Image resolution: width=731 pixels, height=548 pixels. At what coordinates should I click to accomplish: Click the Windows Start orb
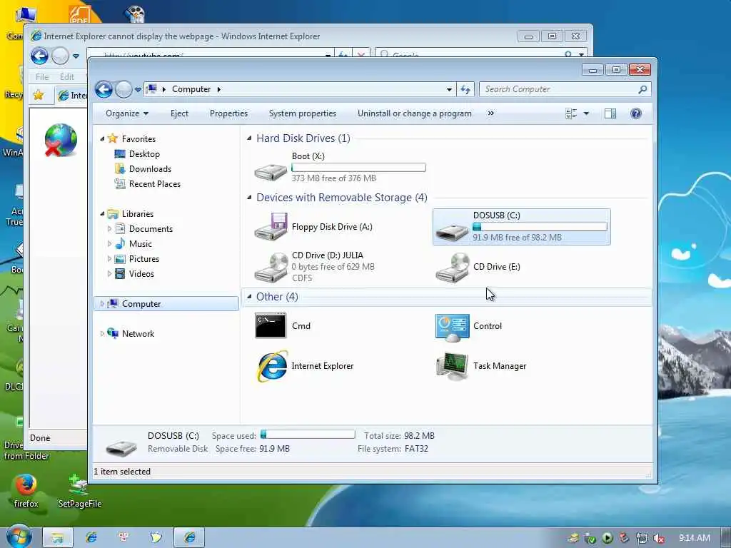19,537
